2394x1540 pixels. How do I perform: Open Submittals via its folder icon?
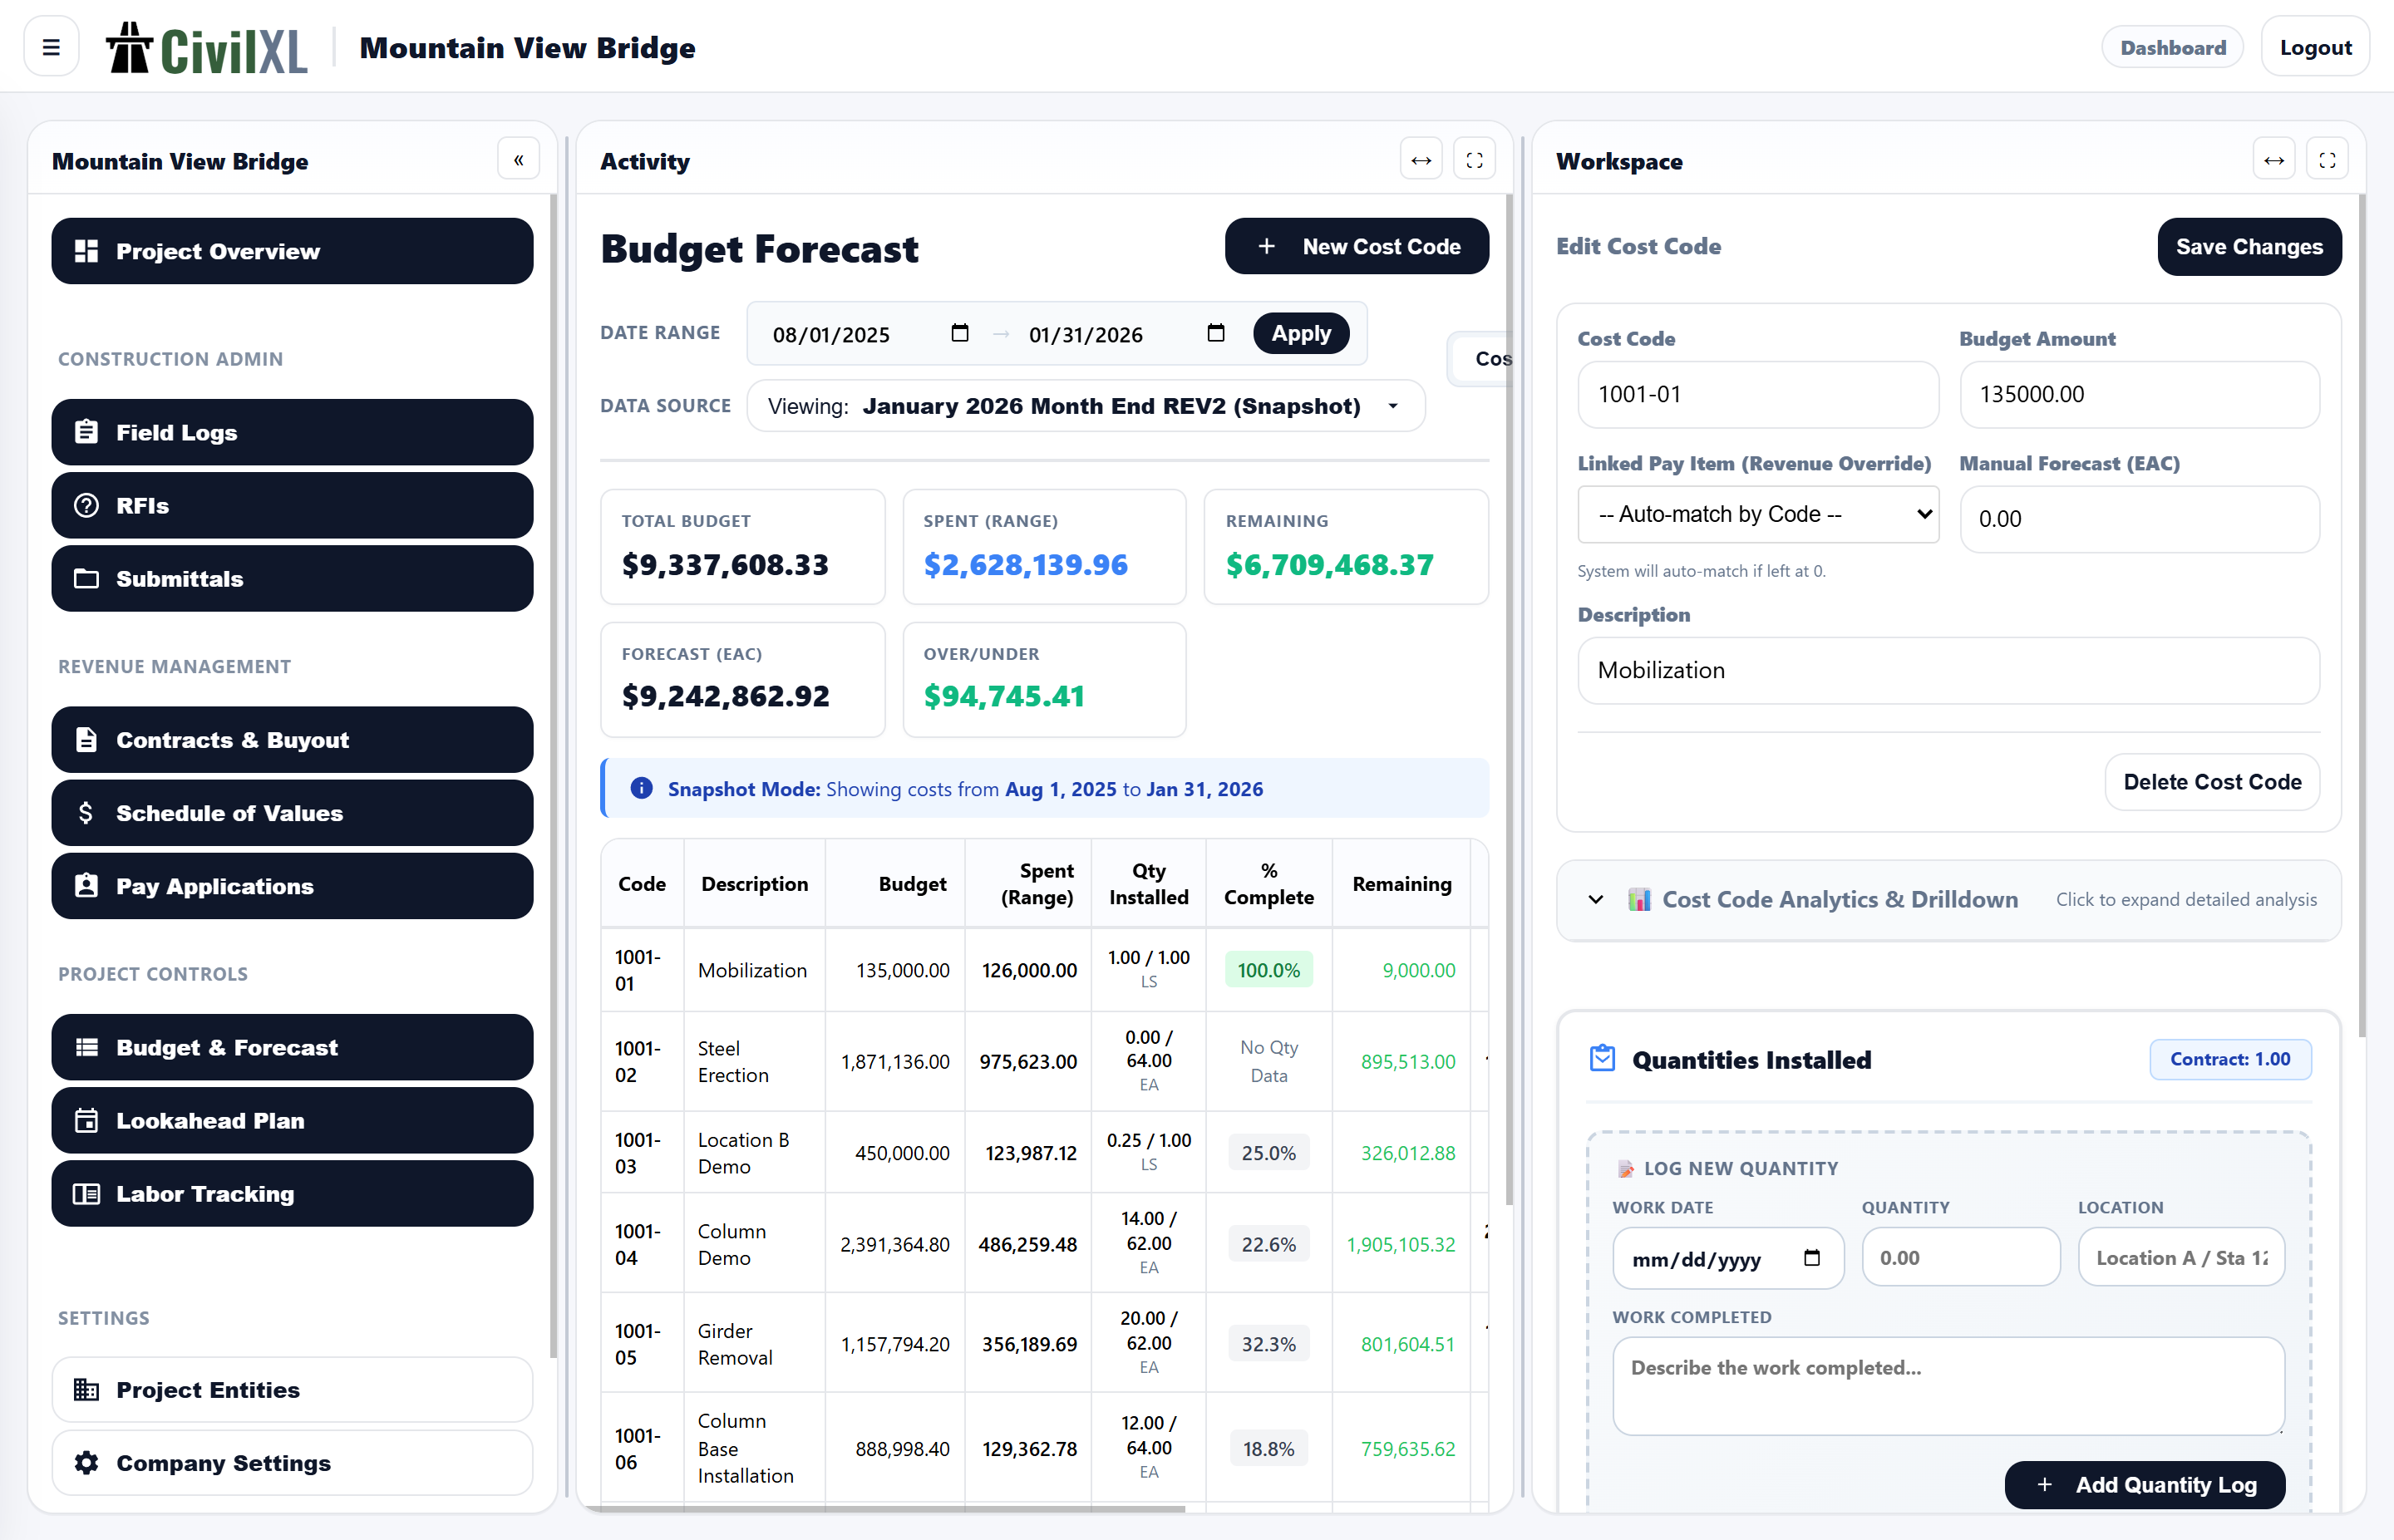point(87,578)
